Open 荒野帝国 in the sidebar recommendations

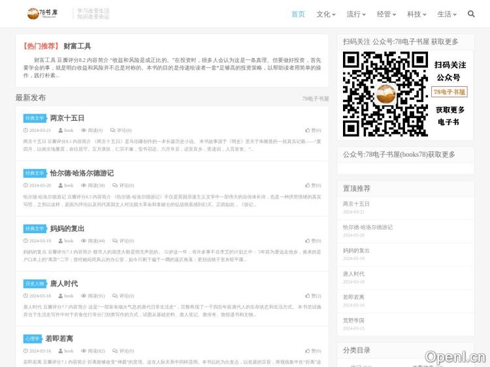click(353, 320)
